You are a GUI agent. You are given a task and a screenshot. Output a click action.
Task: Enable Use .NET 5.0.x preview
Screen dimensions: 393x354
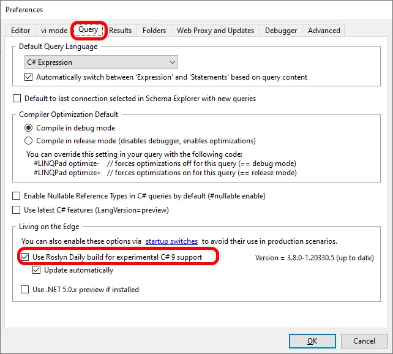[25, 290]
